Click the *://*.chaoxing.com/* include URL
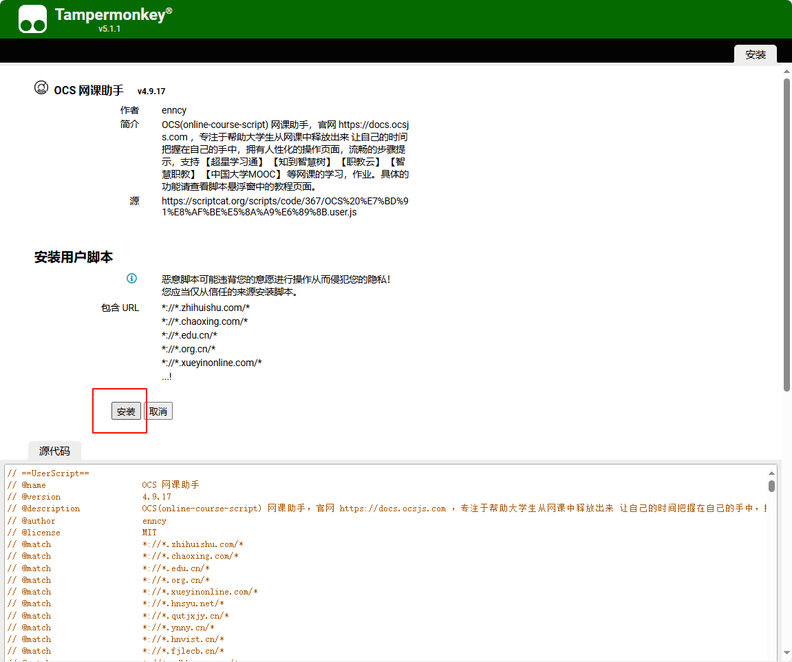The width and height of the screenshot is (792, 662). (204, 321)
